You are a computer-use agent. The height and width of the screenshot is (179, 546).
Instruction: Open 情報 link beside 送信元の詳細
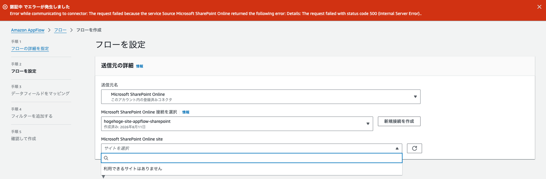coord(140,66)
